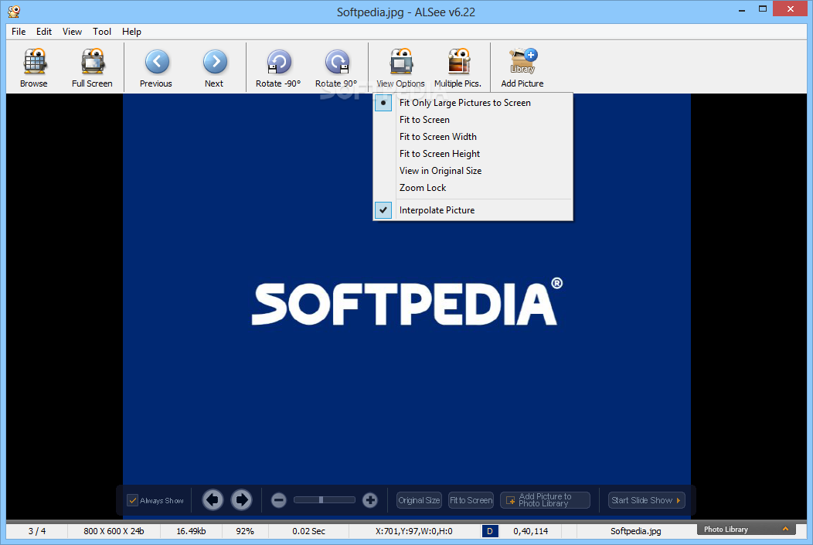Open the Help menu
This screenshot has width=813, height=545.
pos(131,32)
